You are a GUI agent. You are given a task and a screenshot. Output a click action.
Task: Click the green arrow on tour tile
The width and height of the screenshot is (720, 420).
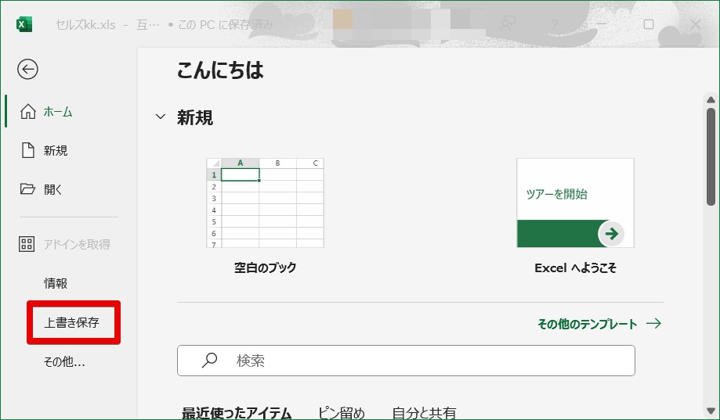pyautogui.click(x=612, y=233)
